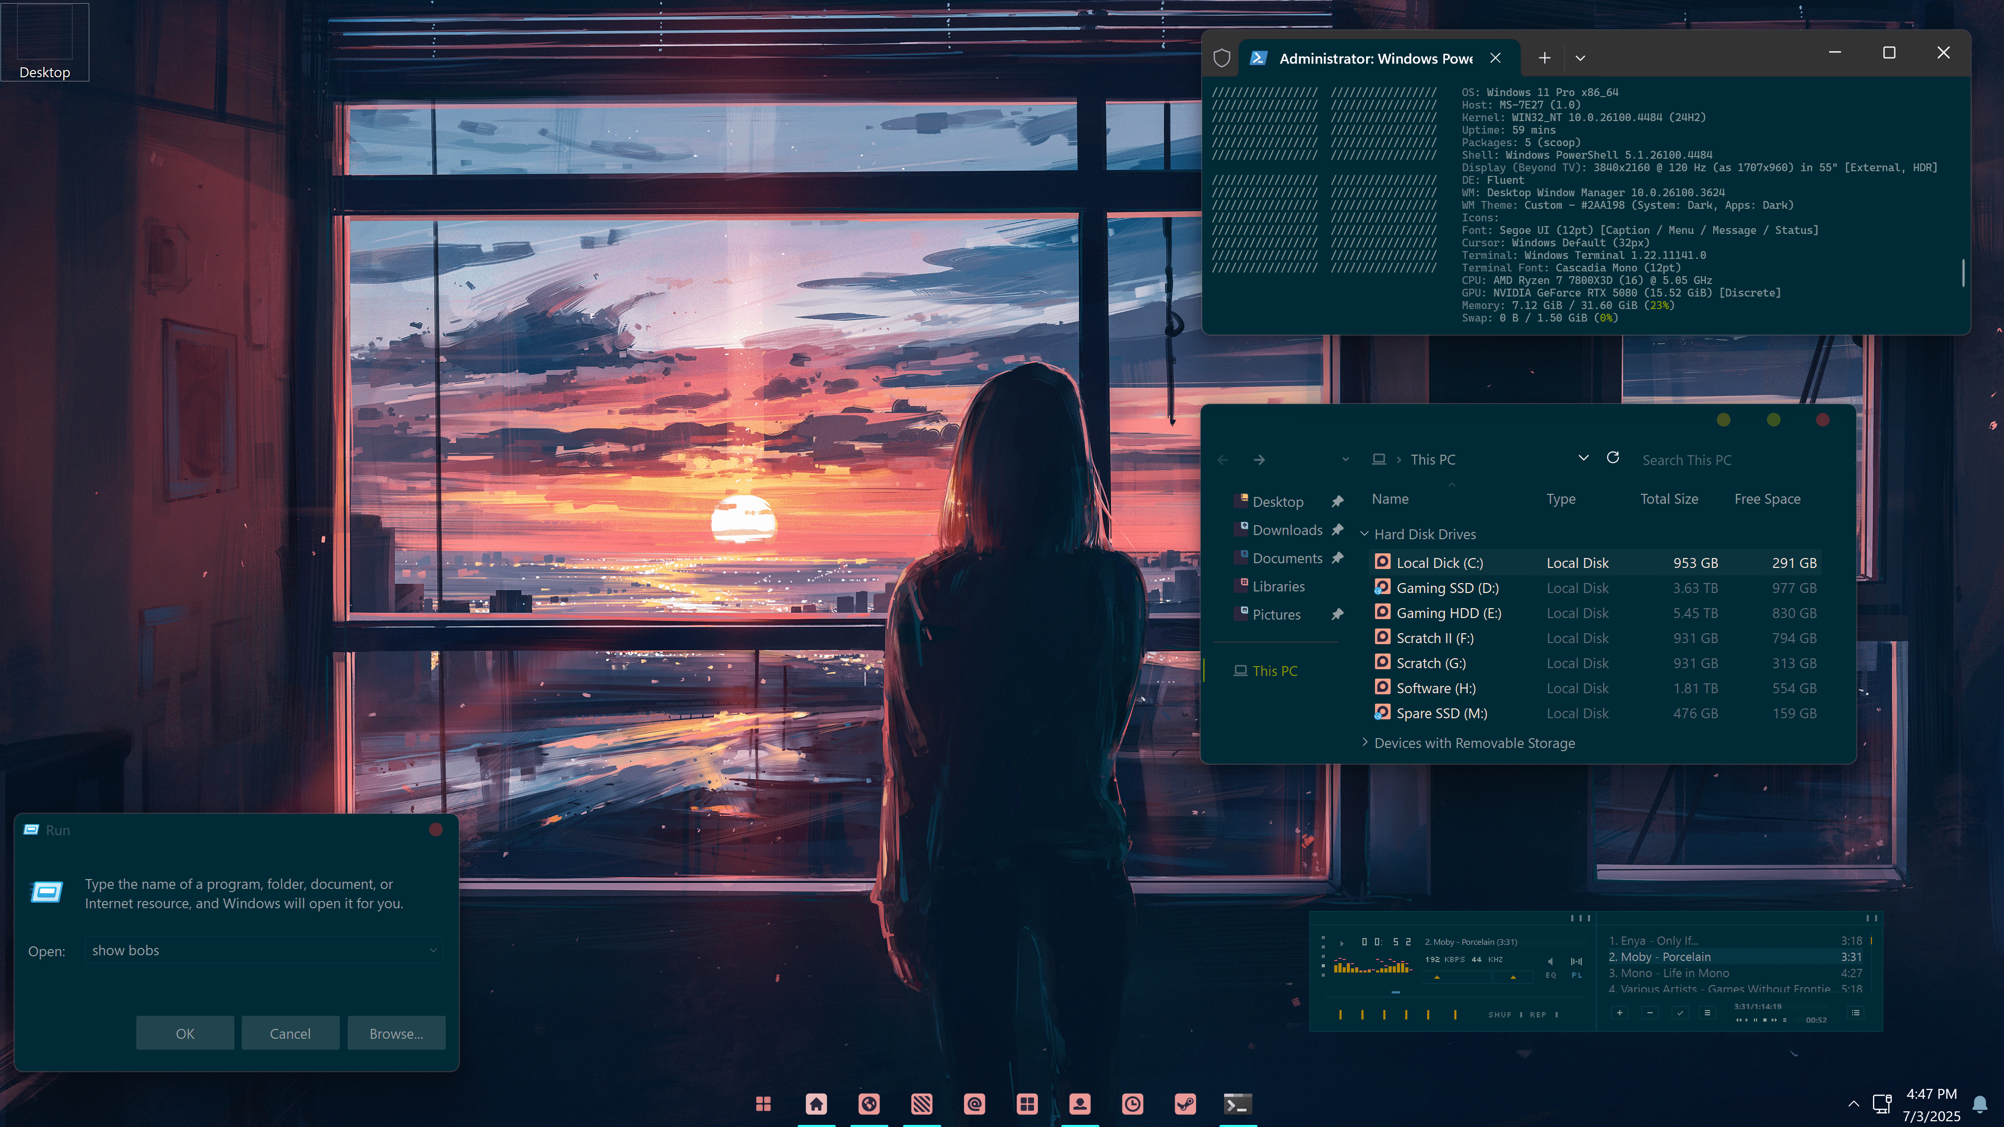Click the drive icon for Spare SSD (M:)
The image size is (2004, 1127).
pyautogui.click(x=1382, y=713)
